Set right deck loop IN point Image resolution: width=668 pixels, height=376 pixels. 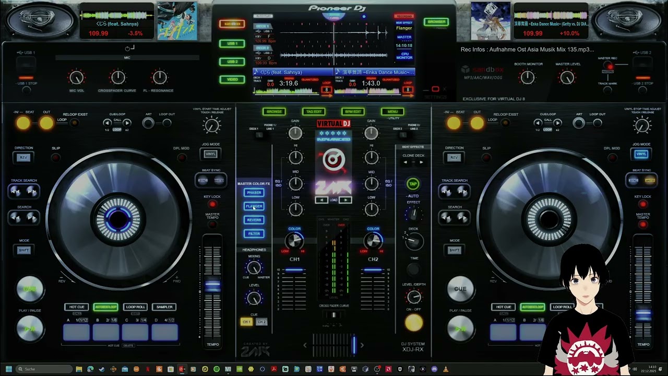[454, 123]
